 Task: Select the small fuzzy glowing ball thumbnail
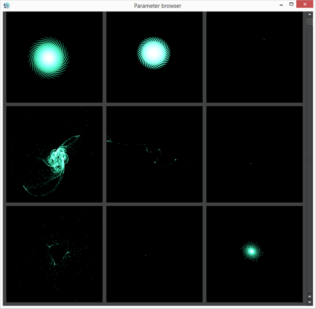pos(254,254)
